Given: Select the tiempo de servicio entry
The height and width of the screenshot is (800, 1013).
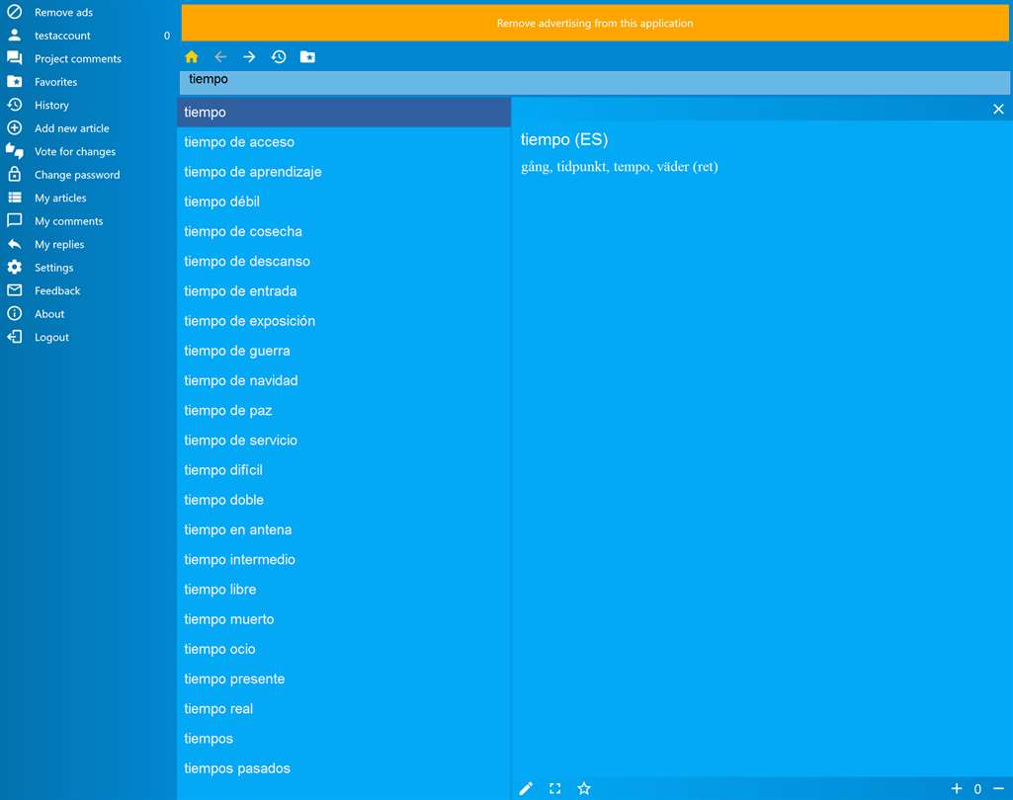Looking at the screenshot, I should [x=344, y=440].
